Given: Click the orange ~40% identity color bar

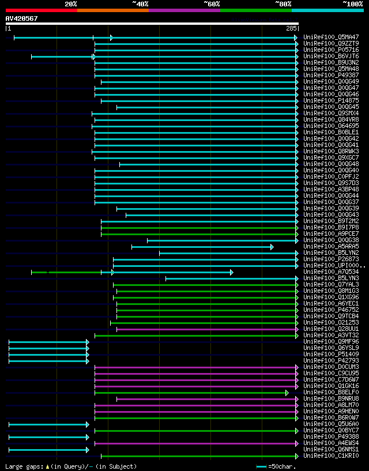Looking at the screenshot, I should click(x=113, y=10).
